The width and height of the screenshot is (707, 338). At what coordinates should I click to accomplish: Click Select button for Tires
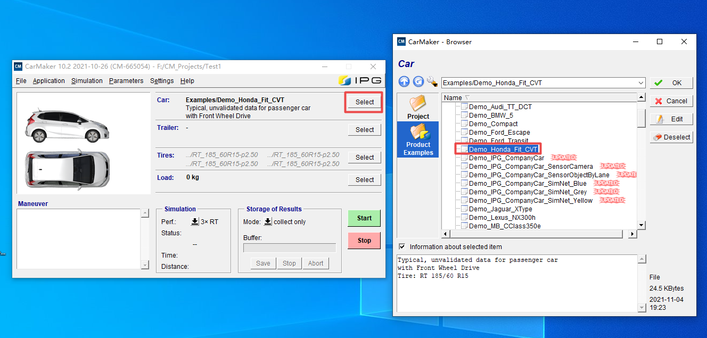(x=365, y=157)
